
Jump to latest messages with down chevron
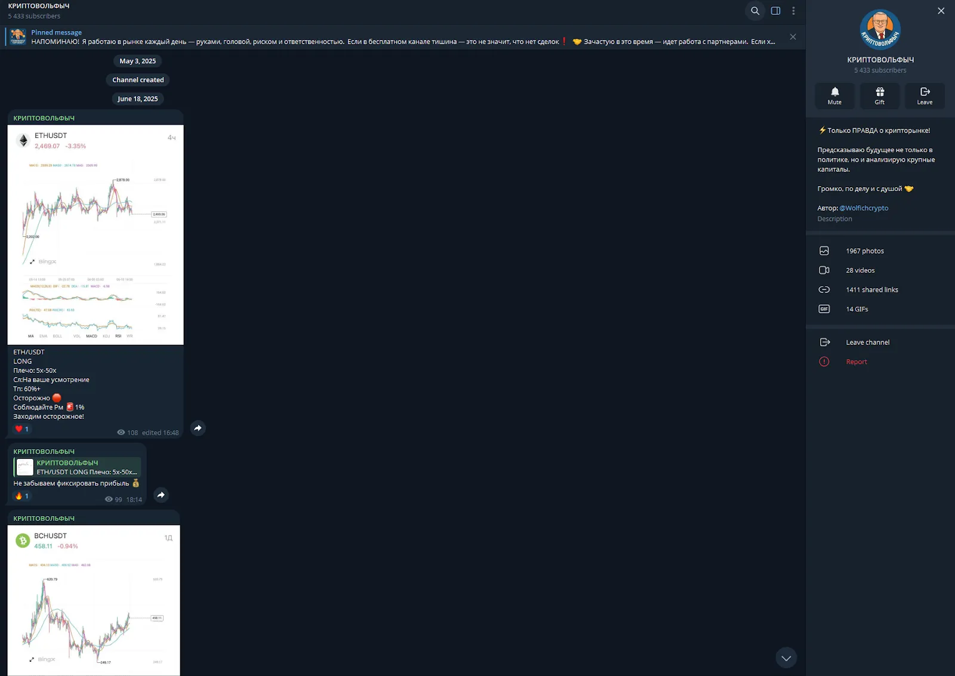[786, 658]
